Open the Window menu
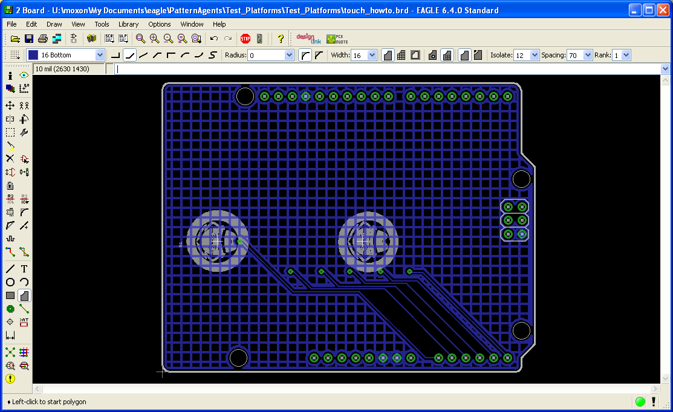The height and width of the screenshot is (412, 673). [x=192, y=24]
